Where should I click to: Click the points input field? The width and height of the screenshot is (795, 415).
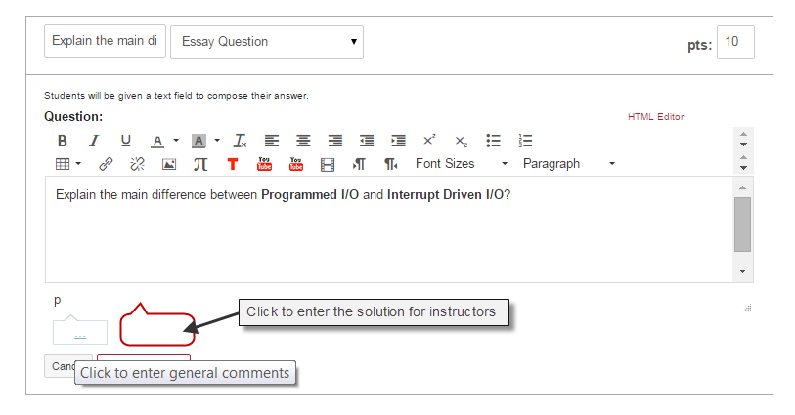coord(735,42)
